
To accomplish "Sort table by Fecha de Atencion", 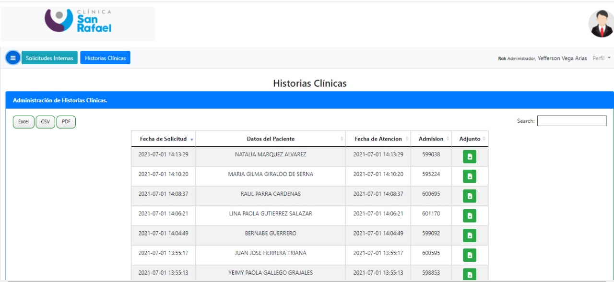I will coord(378,139).
